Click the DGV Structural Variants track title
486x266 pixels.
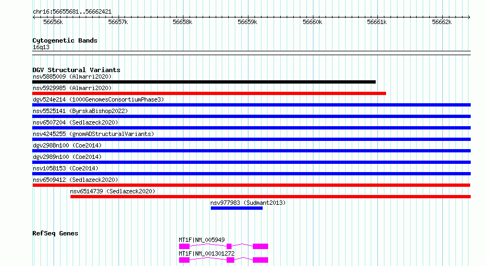(76, 70)
